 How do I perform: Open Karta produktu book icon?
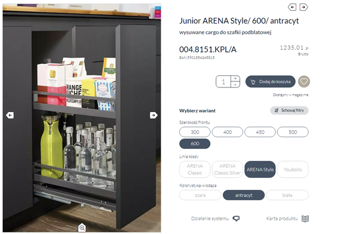pyautogui.click(x=305, y=218)
